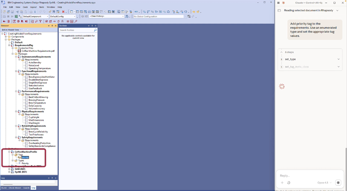Select the BrewTemperature requirement
This screenshot has height=191, width=347.
(37, 103)
